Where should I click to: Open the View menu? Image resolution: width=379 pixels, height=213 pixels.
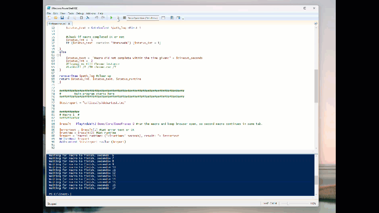(x=63, y=13)
